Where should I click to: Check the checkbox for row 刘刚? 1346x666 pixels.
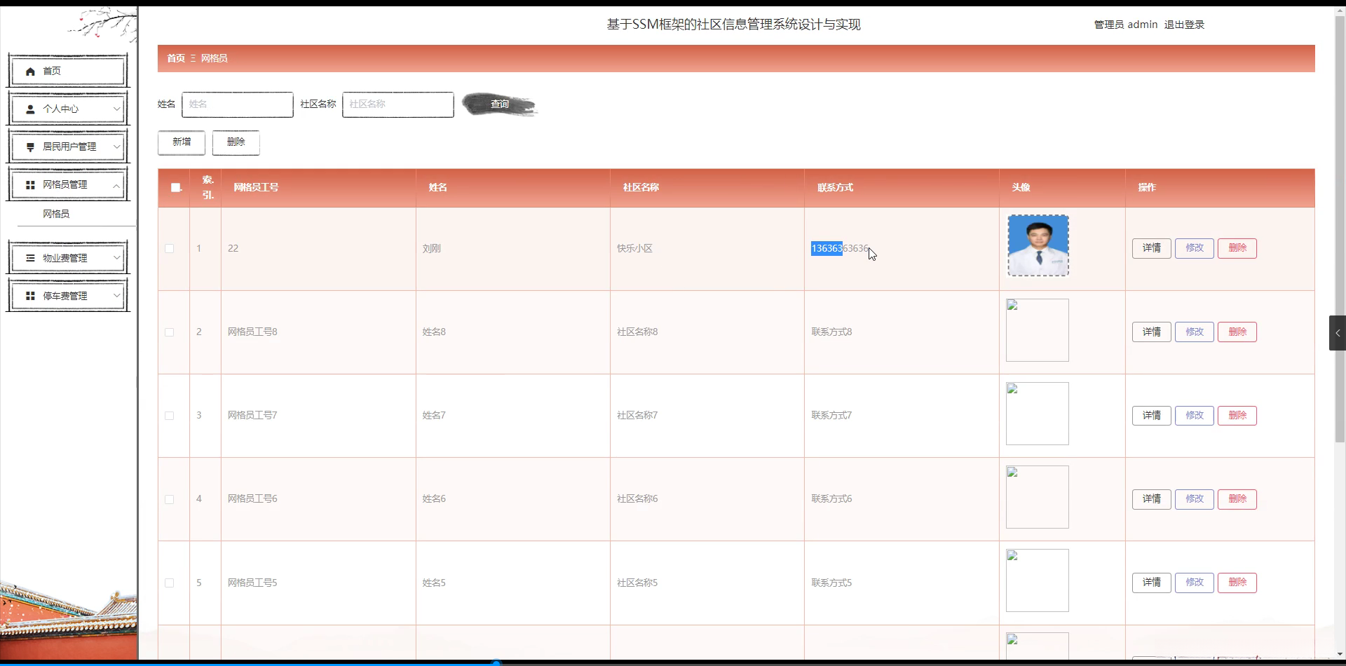[x=169, y=248]
